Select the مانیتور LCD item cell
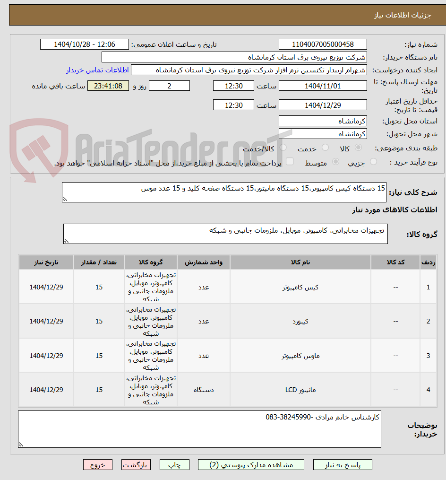The width and height of the screenshot is (446, 480). pyautogui.click(x=300, y=390)
